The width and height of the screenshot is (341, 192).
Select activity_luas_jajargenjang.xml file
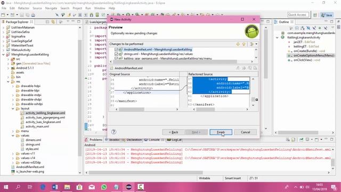(45, 117)
